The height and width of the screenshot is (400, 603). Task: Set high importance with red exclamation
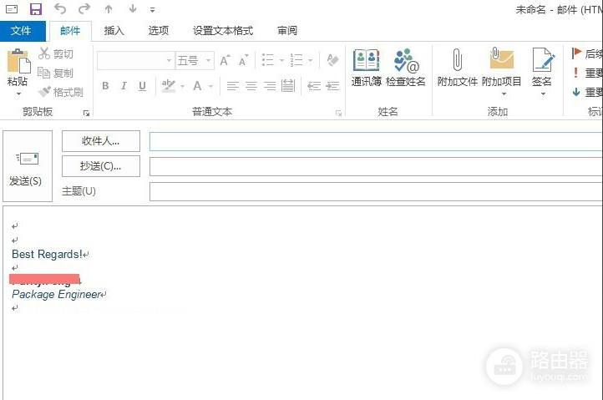click(575, 73)
